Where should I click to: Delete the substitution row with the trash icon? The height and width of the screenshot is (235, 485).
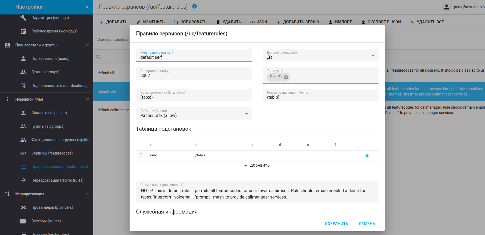(367, 155)
